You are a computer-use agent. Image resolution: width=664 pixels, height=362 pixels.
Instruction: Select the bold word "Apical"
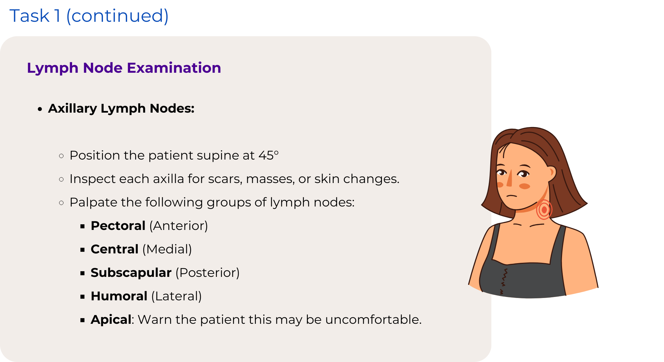point(111,320)
